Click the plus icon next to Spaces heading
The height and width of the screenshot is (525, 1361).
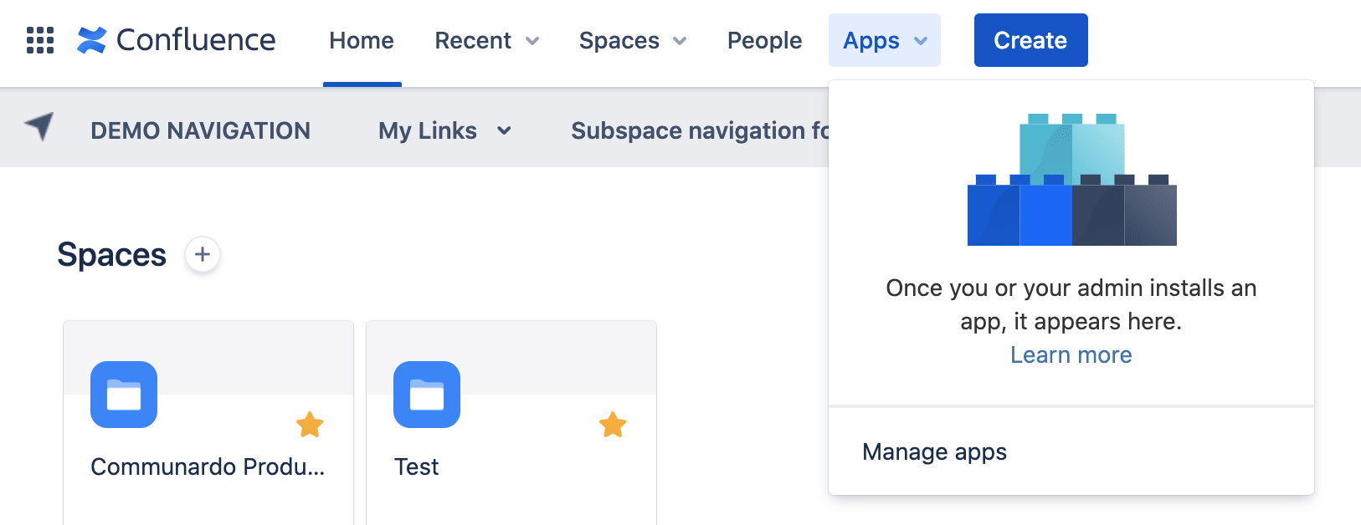tap(201, 255)
